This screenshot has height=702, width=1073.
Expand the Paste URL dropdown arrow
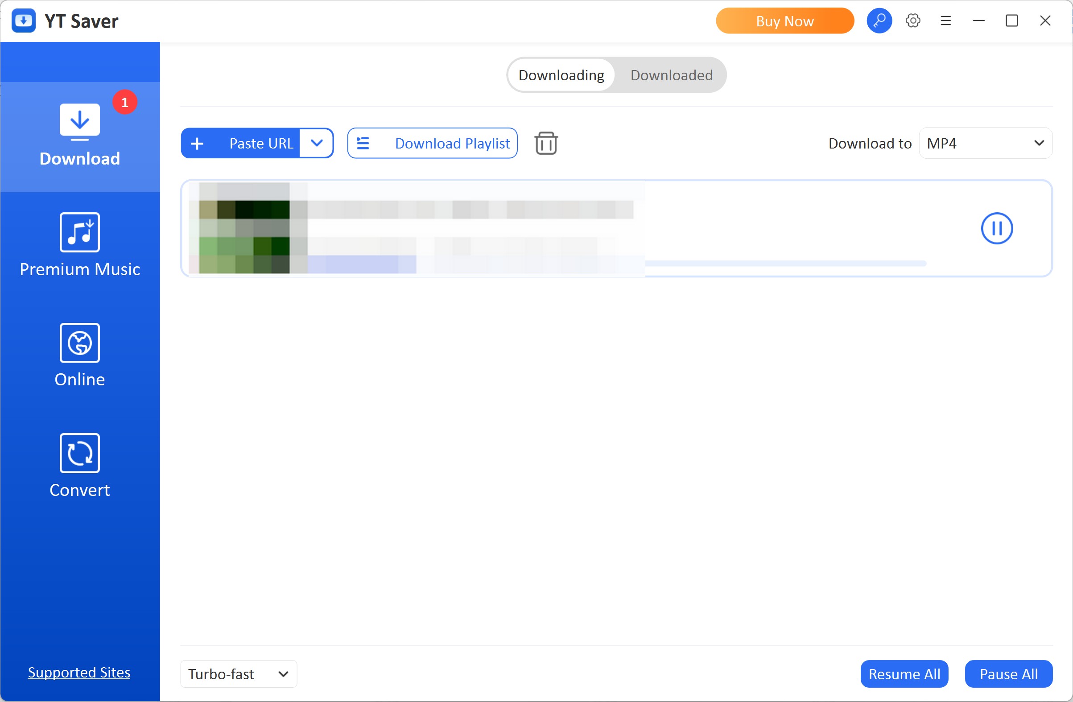pyautogui.click(x=317, y=143)
